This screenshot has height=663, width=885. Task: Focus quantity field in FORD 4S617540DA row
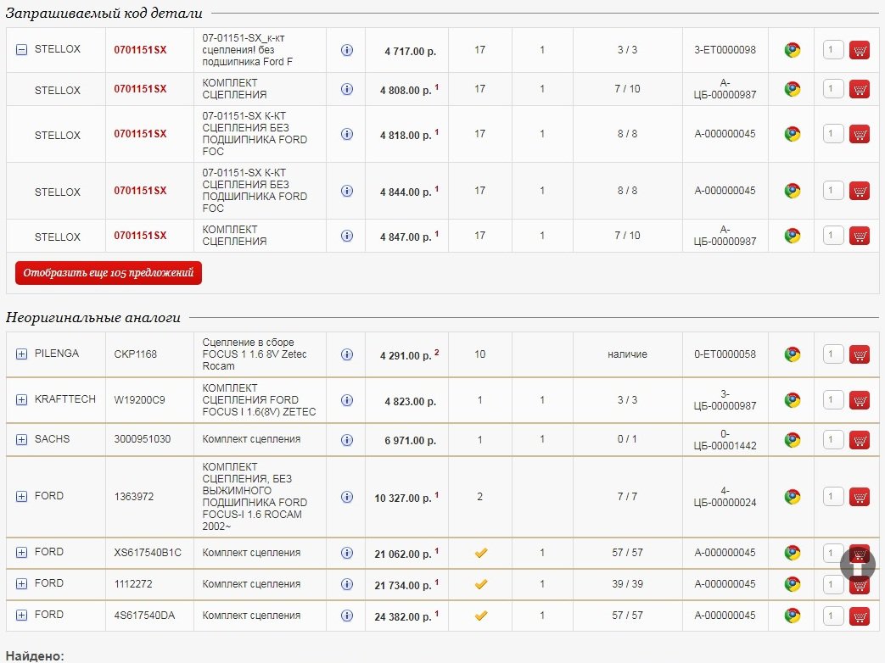coord(833,615)
